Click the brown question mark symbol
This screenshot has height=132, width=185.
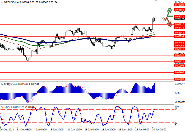[164, 19]
